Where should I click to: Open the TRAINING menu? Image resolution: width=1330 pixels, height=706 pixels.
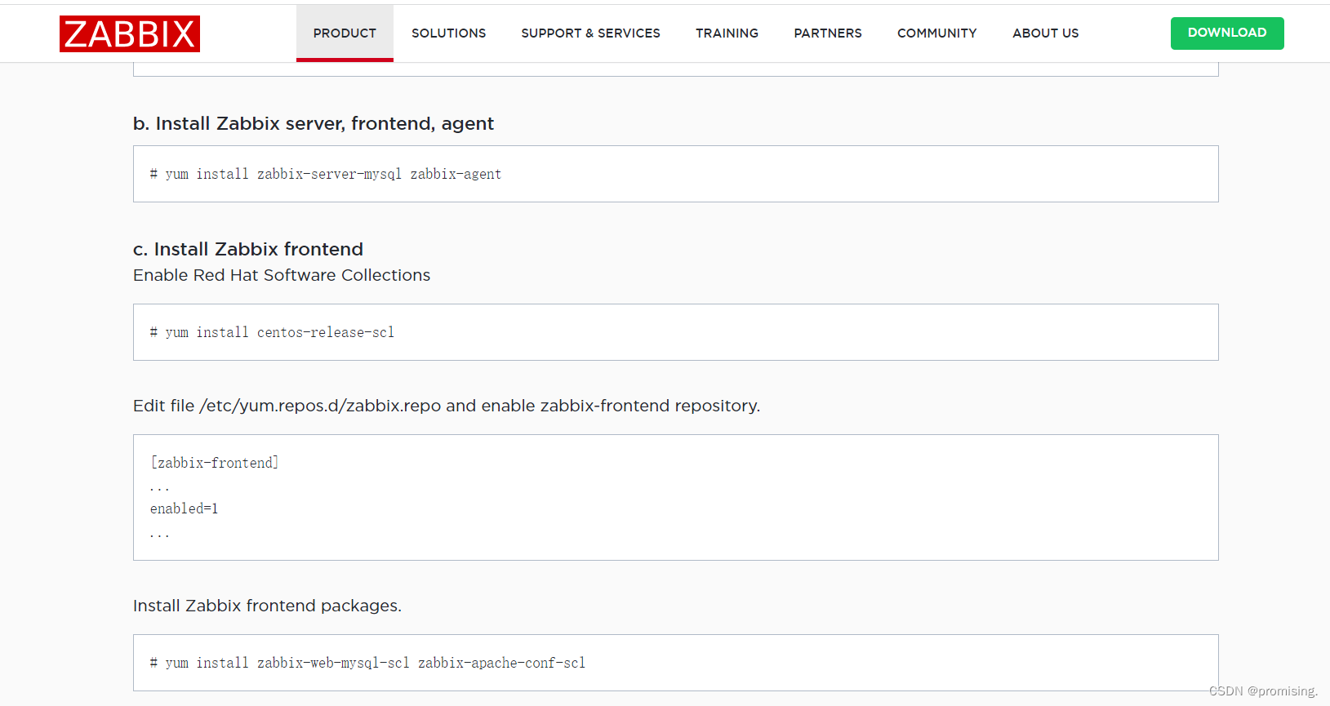coord(727,33)
